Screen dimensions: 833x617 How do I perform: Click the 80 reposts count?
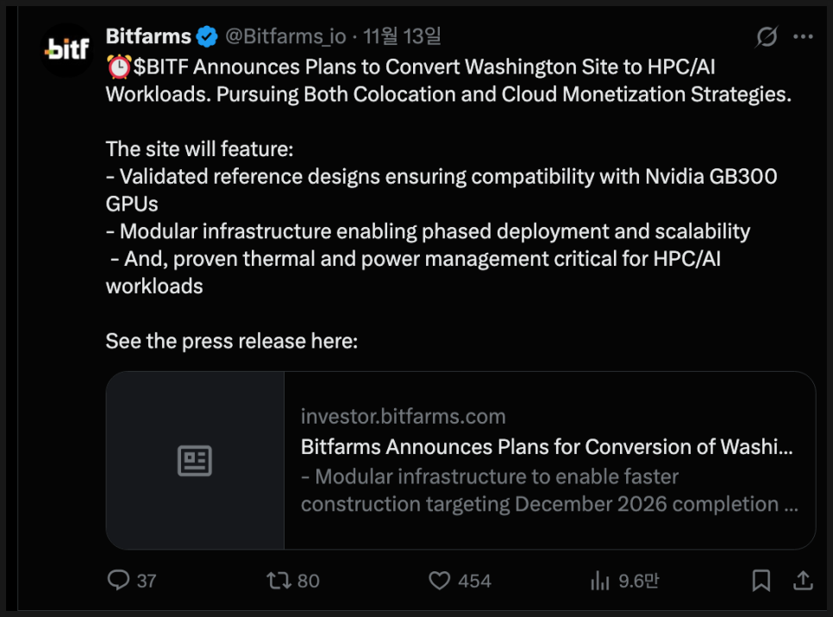[x=308, y=581]
